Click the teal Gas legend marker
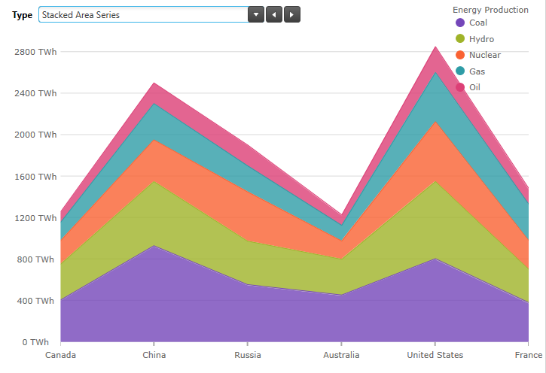This screenshot has height=373, width=546. 460,71
